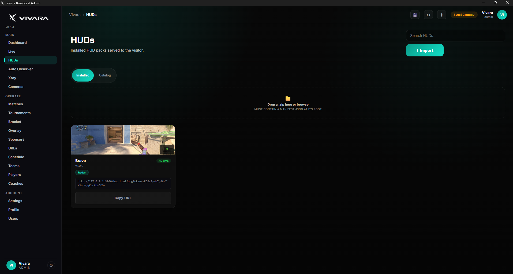This screenshot has height=274, width=513.
Task: Open Auto Observer in sidebar
Action: click(31, 69)
